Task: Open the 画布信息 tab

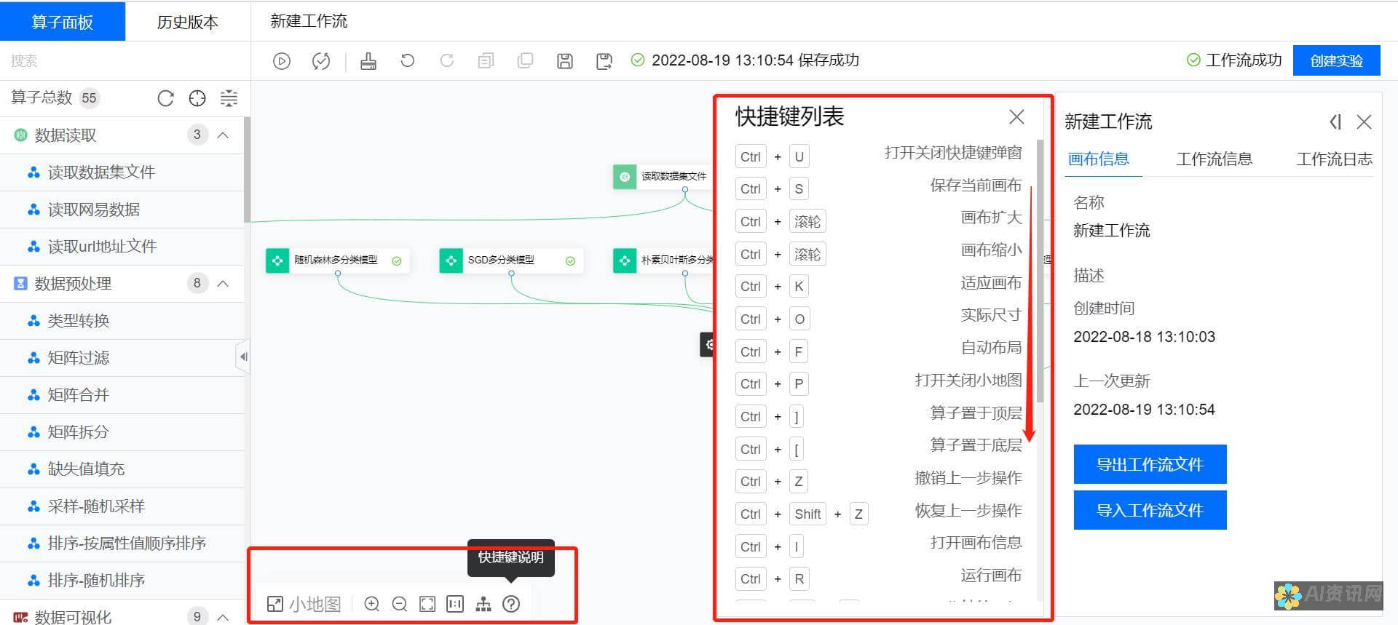Action: pos(1098,159)
